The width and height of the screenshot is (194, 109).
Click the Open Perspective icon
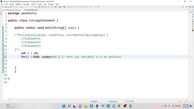(x=187, y=7)
